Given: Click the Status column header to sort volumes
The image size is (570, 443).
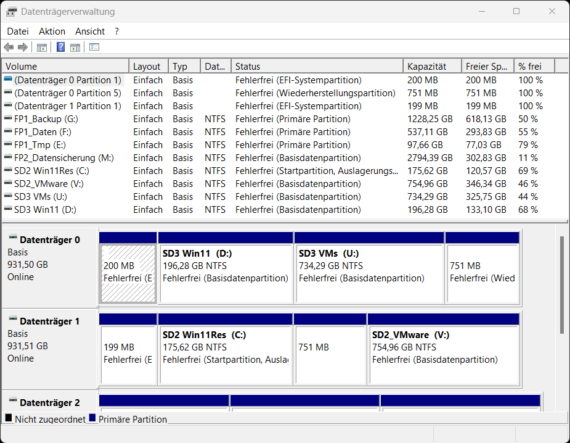Looking at the screenshot, I should pos(277,66).
